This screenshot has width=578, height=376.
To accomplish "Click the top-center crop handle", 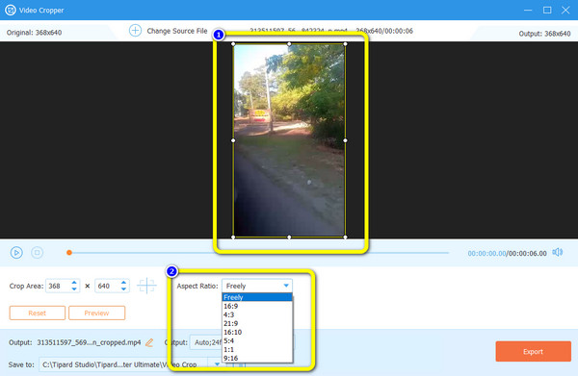I will [x=289, y=44].
